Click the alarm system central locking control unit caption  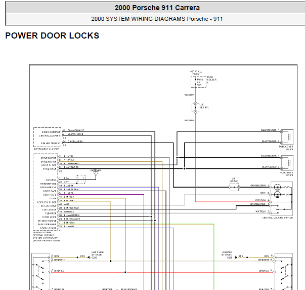point(46,236)
